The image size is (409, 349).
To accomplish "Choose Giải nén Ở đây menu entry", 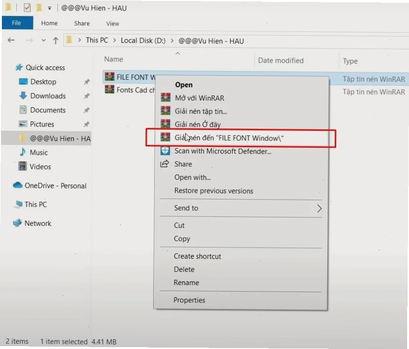I will 198,124.
